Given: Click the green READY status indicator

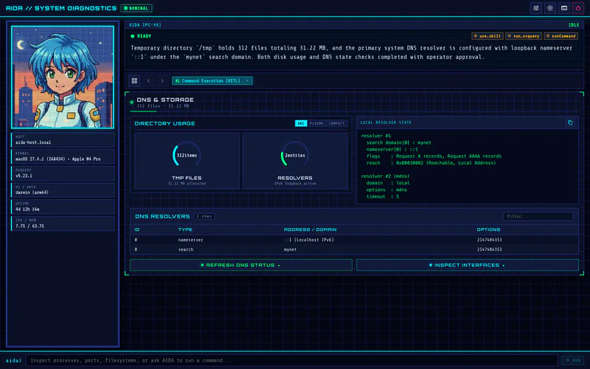Looking at the screenshot, I should coord(141,36).
